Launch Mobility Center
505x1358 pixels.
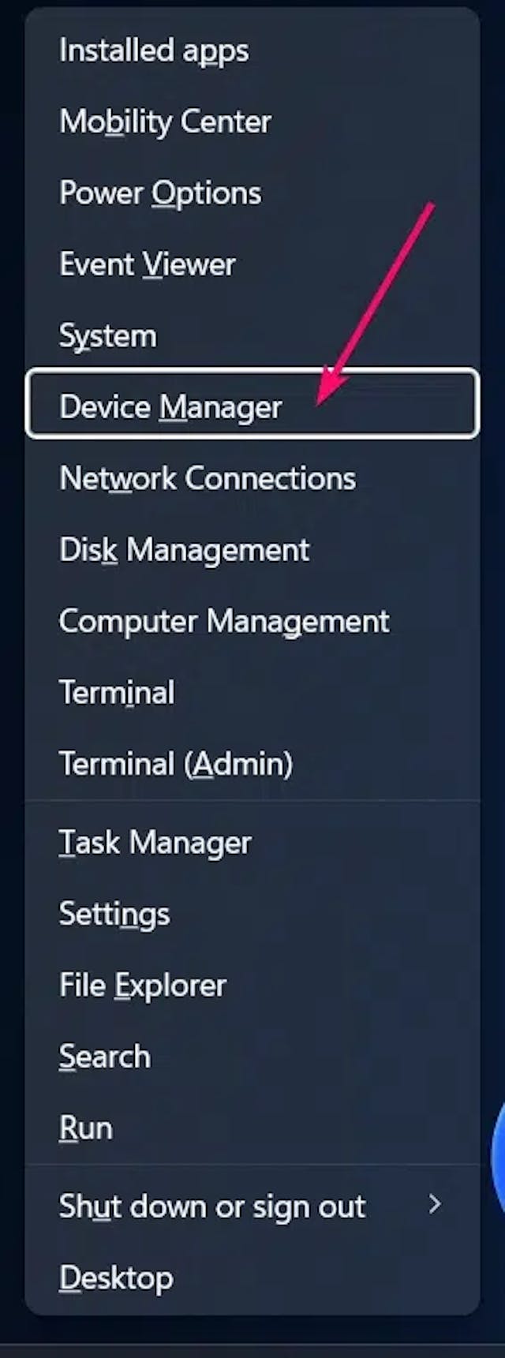coord(165,122)
